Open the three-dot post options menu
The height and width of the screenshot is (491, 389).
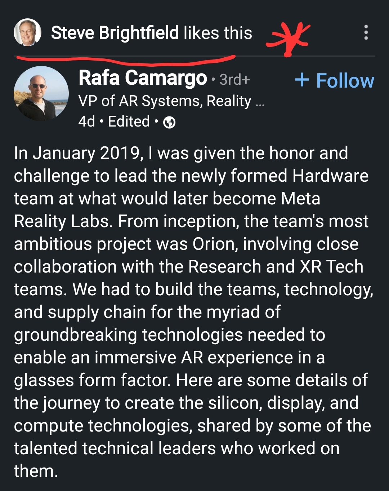[x=366, y=32]
